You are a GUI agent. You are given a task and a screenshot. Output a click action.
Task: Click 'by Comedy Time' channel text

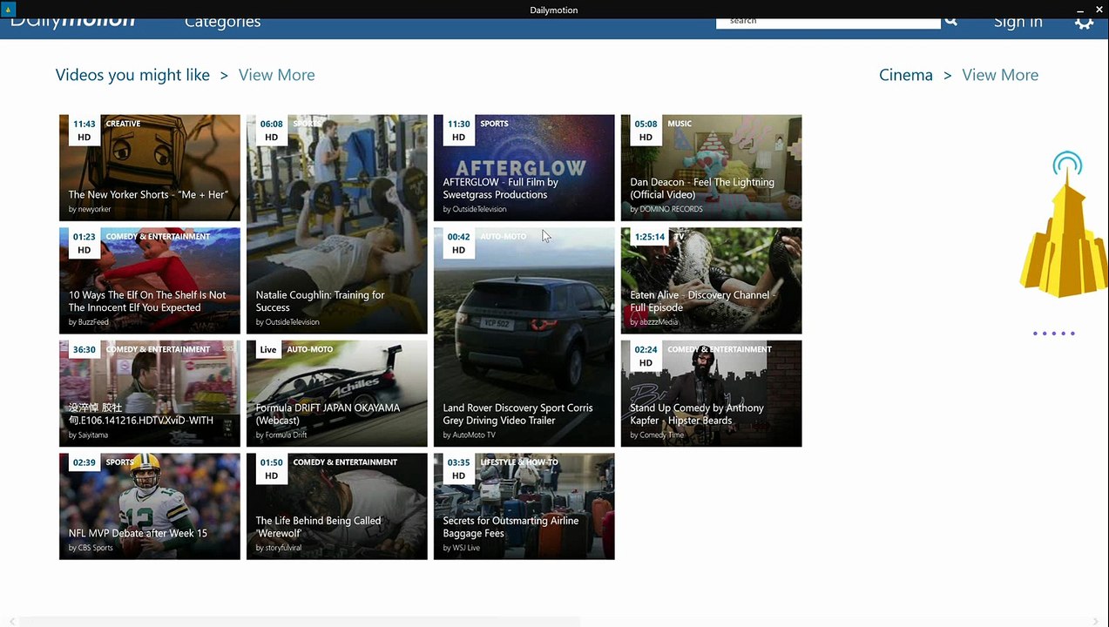pyautogui.click(x=657, y=435)
